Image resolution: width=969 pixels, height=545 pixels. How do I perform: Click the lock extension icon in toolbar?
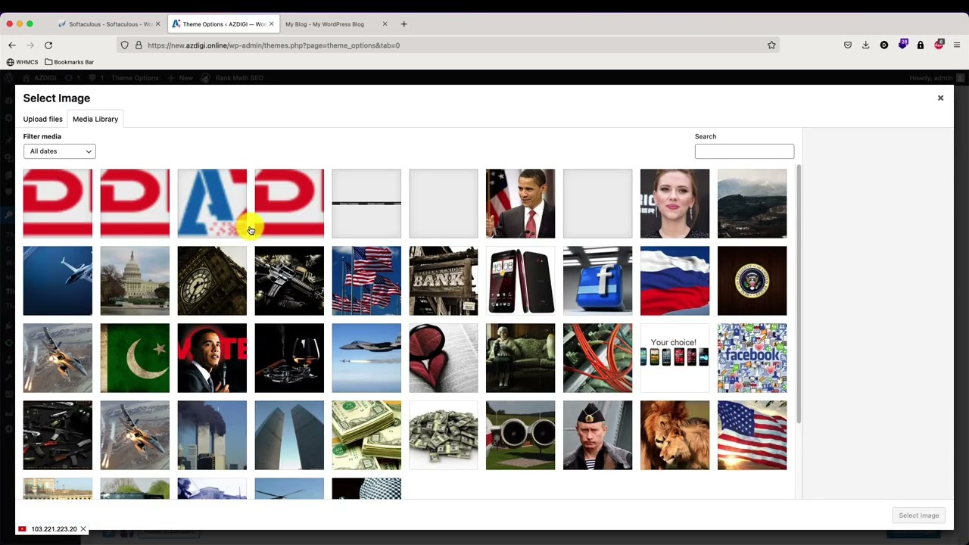click(x=921, y=45)
